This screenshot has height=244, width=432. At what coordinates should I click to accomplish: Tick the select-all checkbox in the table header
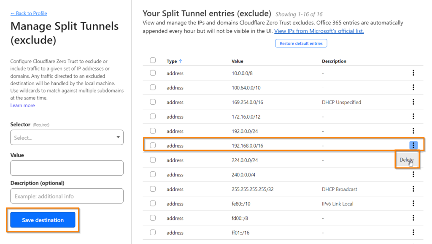tap(153, 60)
